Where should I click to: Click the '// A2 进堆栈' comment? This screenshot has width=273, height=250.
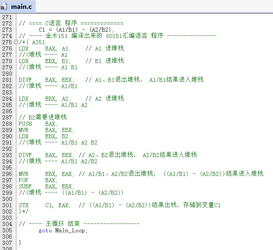point(105,98)
